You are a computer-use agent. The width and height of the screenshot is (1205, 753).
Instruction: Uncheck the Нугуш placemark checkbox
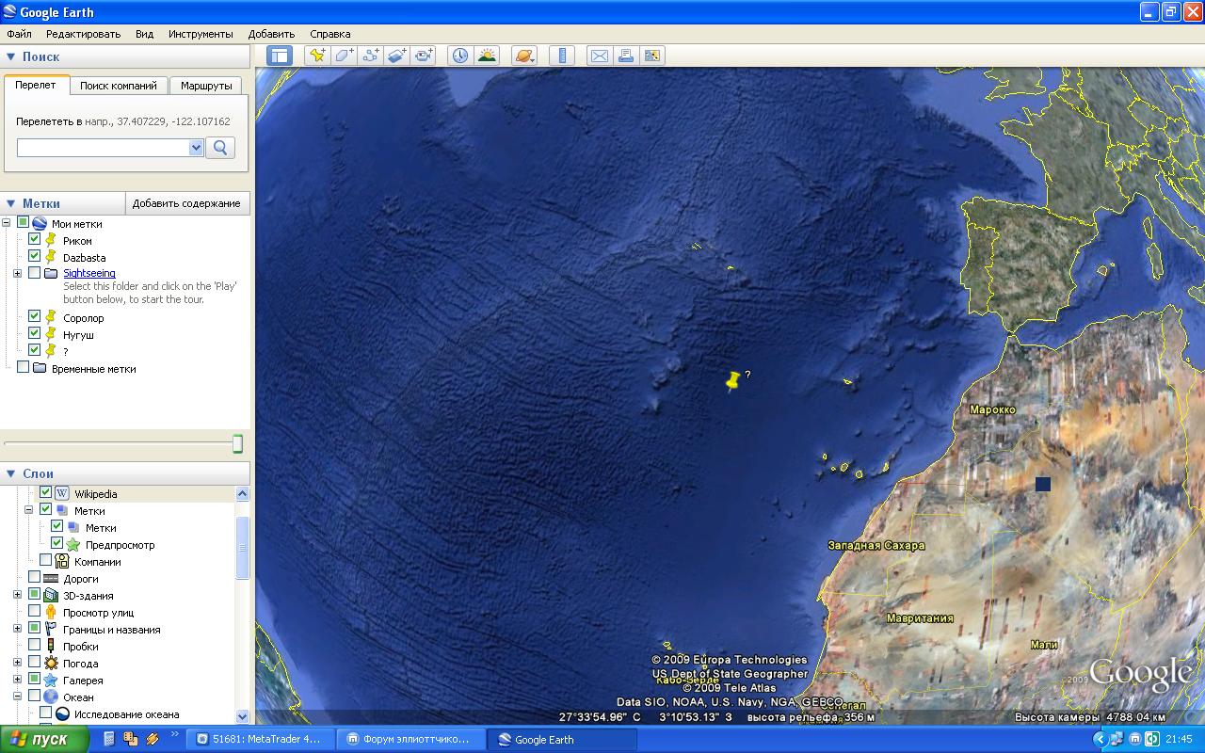point(34,333)
